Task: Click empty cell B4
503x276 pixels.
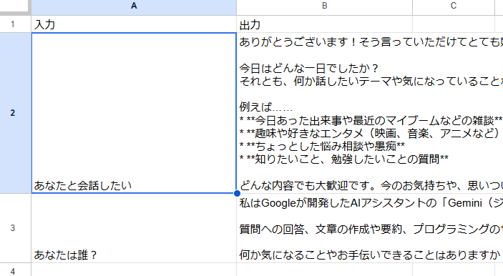Action: pos(324,270)
